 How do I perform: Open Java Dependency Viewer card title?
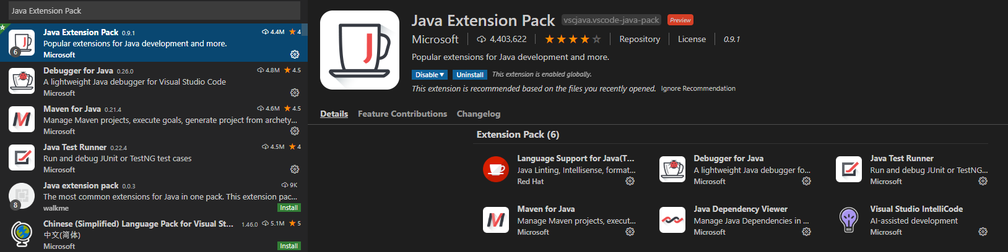pyautogui.click(x=741, y=209)
